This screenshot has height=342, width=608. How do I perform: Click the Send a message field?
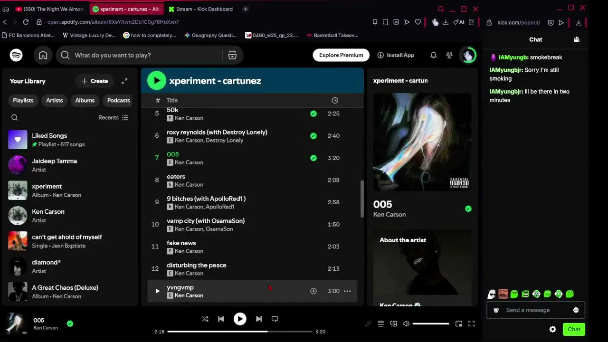click(536, 310)
